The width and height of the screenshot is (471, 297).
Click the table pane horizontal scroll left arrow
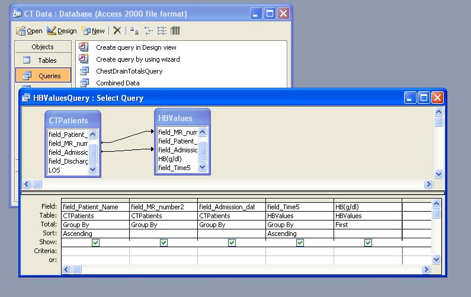tap(27, 184)
